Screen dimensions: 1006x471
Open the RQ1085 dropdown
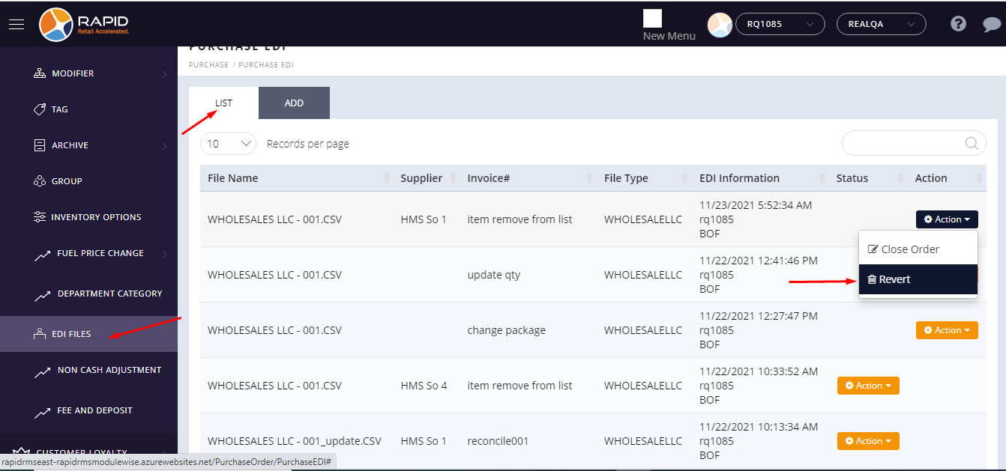[780, 24]
